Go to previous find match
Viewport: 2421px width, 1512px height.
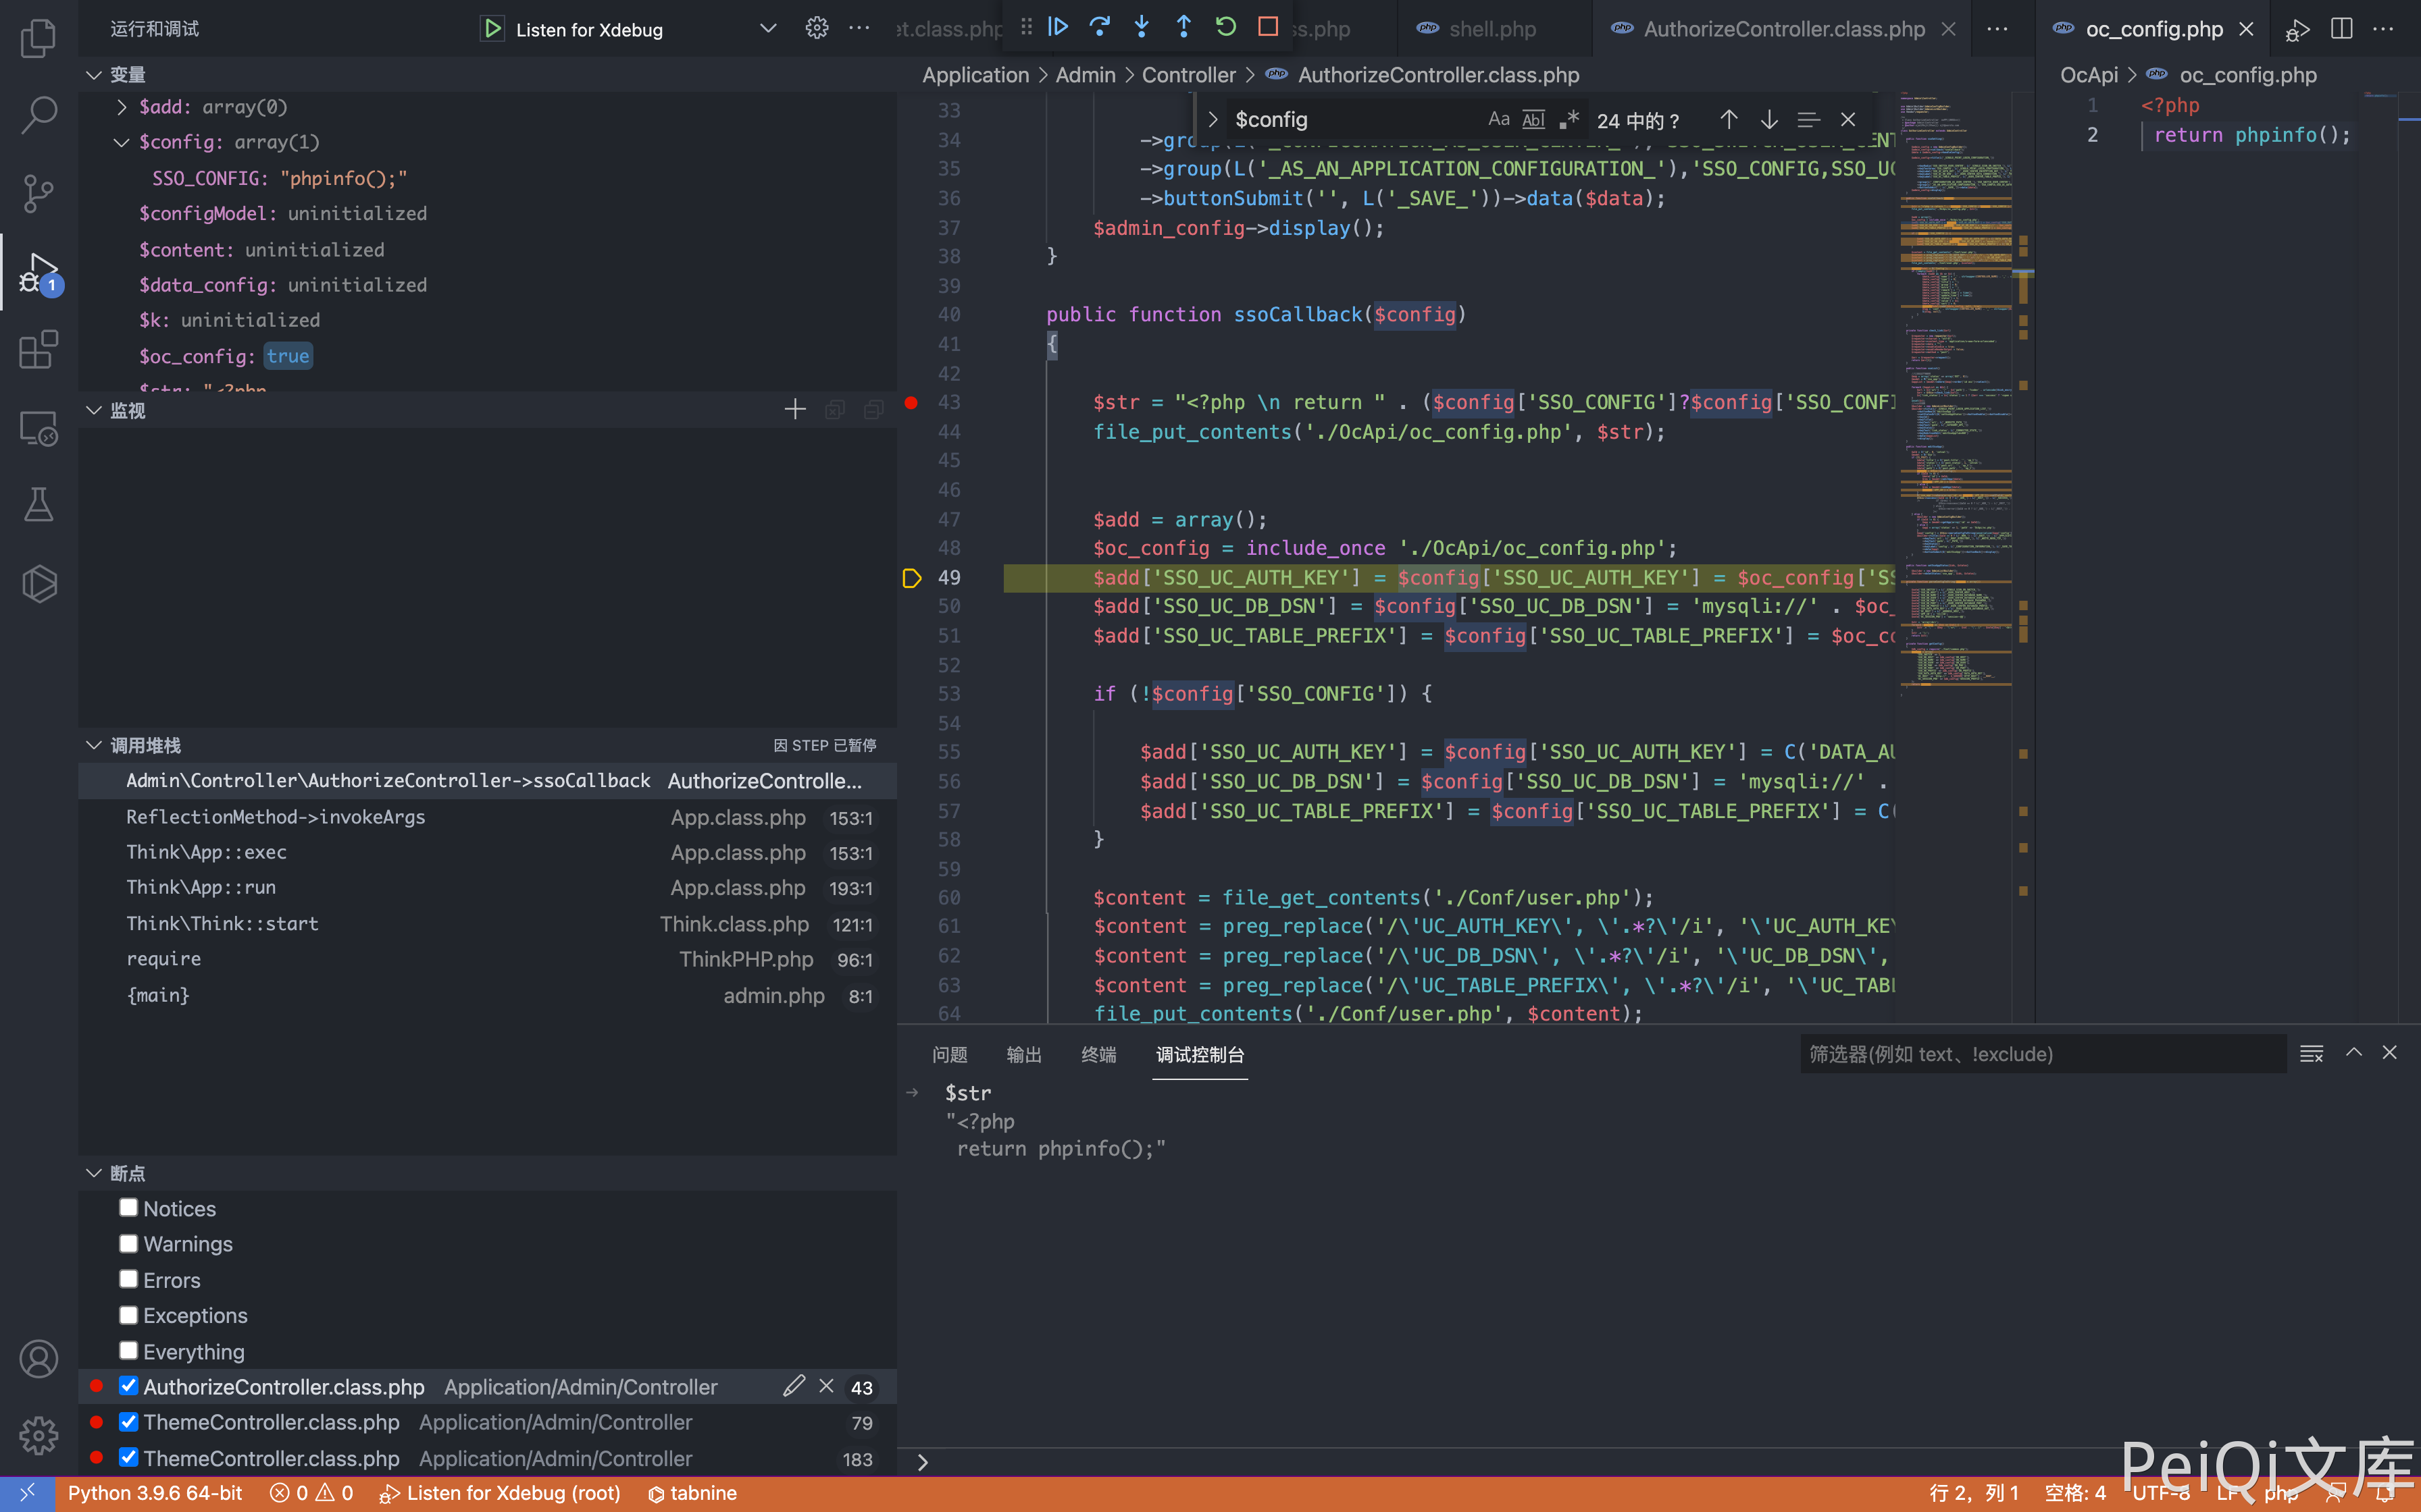point(1729,120)
